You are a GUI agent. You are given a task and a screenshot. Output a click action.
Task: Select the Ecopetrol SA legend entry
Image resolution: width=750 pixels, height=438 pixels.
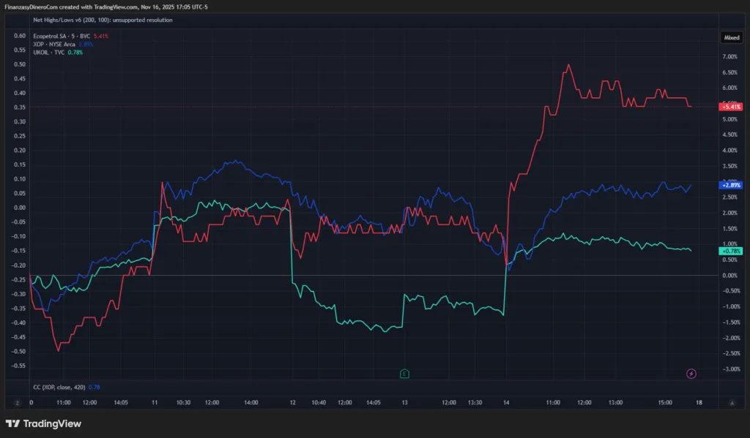click(62, 35)
